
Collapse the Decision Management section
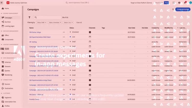[2, 31]
